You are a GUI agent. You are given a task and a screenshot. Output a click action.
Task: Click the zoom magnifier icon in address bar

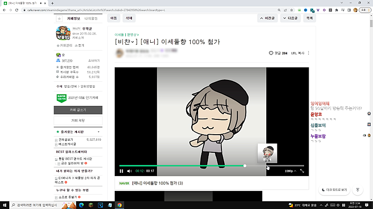279,10
